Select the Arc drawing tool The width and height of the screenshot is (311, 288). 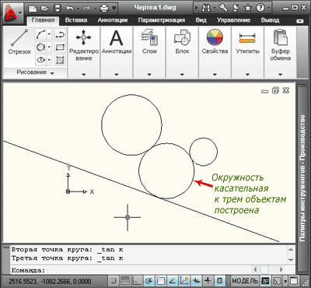coord(41,34)
